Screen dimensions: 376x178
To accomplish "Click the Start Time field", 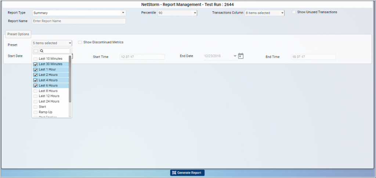I will 142,57.
